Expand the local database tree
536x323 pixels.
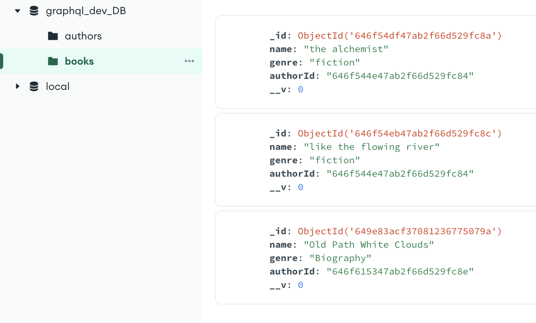[x=17, y=86]
